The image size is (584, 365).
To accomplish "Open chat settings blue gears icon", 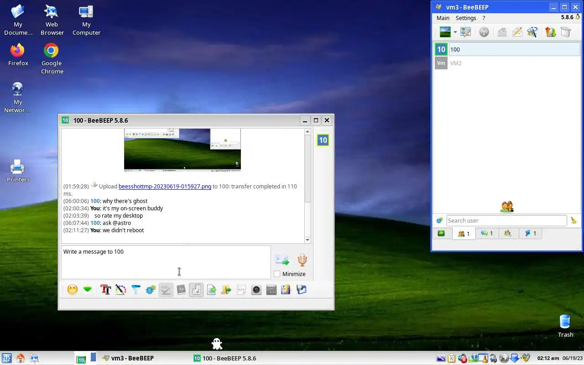I will coord(151,289).
